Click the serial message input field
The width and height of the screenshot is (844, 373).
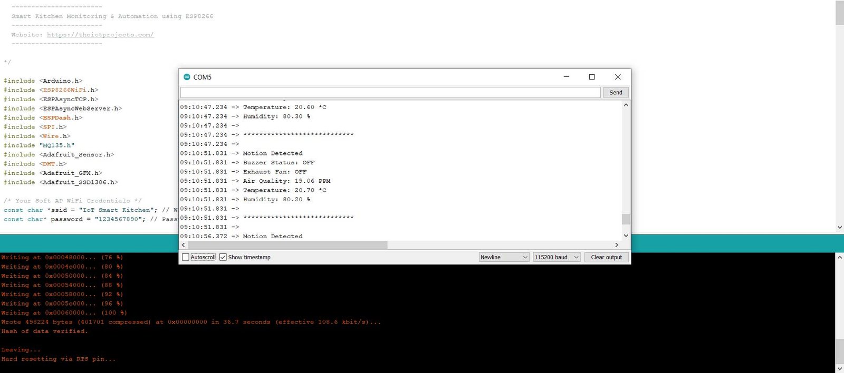tap(390, 93)
